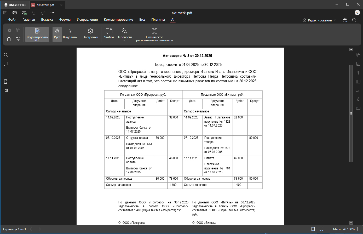Open the Плагины tab
This screenshot has height=234, width=363.
[158, 20]
